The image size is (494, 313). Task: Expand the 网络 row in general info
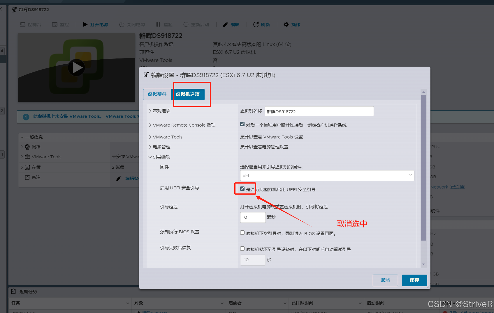point(22,147)
